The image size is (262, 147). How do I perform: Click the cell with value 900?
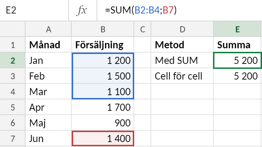[x=103, y=123]
